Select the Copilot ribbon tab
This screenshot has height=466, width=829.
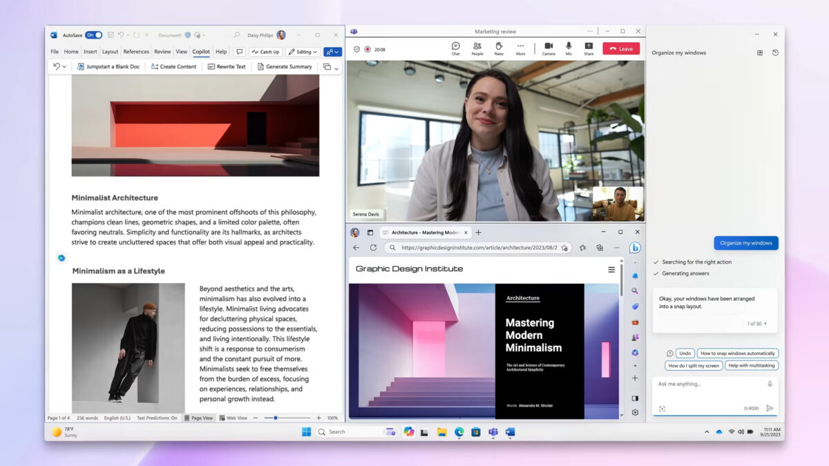[x=200, y=51]
